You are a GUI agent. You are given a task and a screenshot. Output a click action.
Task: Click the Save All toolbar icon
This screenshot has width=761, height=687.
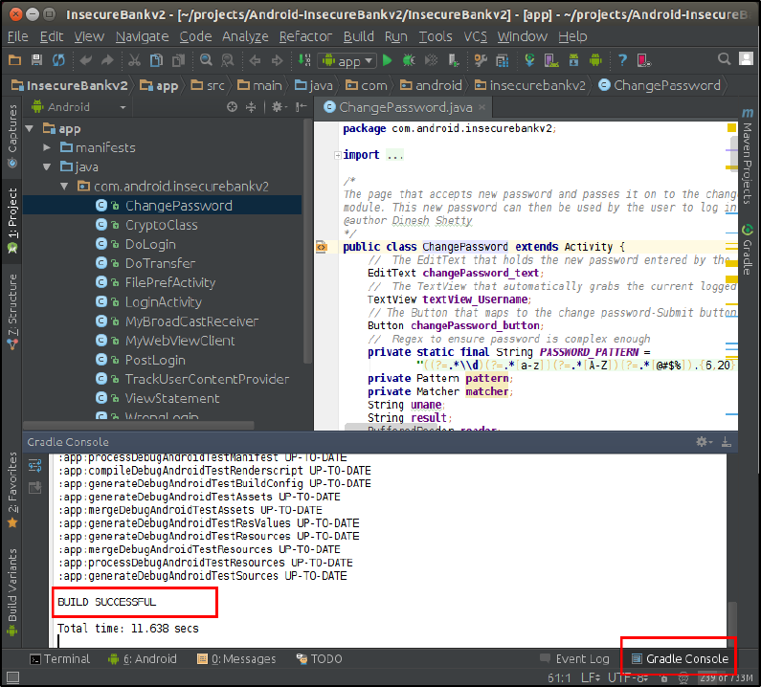click(x=36, y=60)
